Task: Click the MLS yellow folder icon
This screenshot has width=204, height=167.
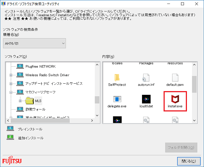Action: coord(29,101)
